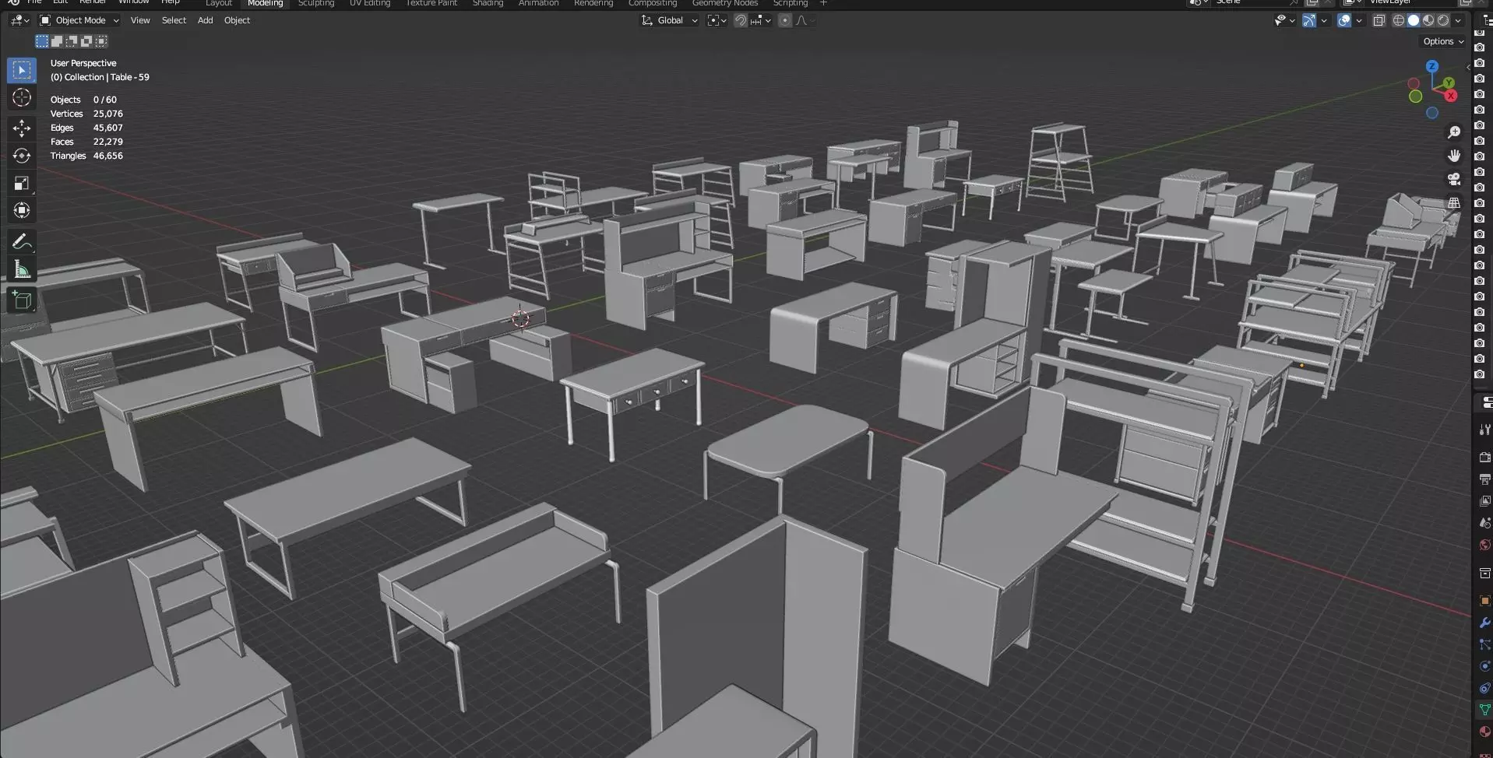Switch to wireframe viewport shading
Viewport: 1493px width, 758px height.
1399,21
